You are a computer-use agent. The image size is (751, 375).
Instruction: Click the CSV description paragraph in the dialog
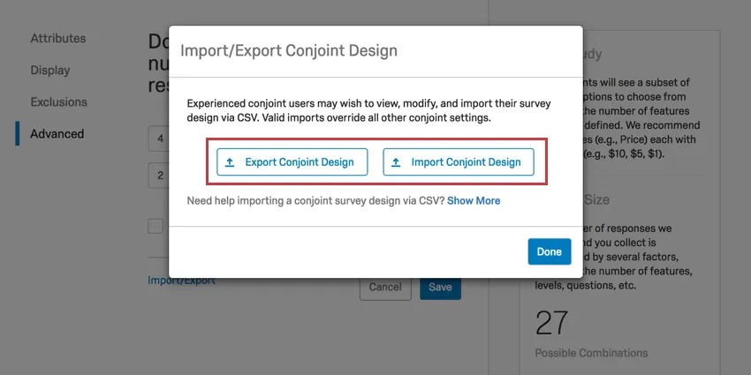[x=352, y=110]
